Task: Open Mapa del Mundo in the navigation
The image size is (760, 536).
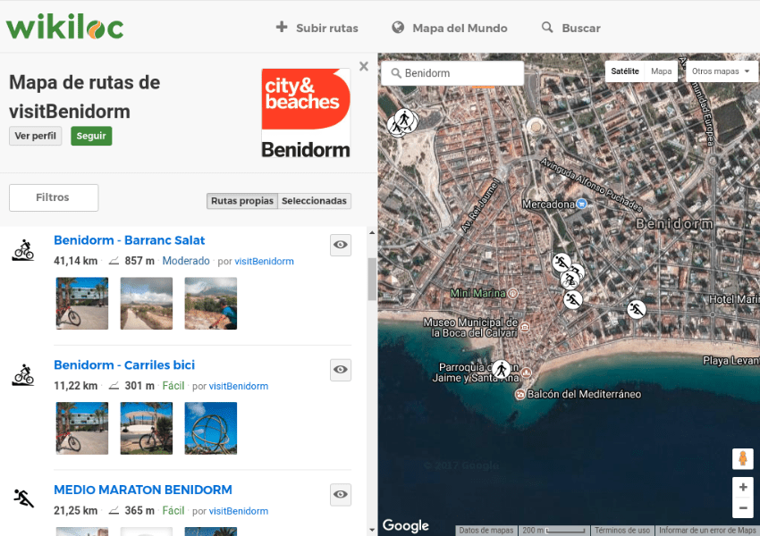Action: [449, 28]
